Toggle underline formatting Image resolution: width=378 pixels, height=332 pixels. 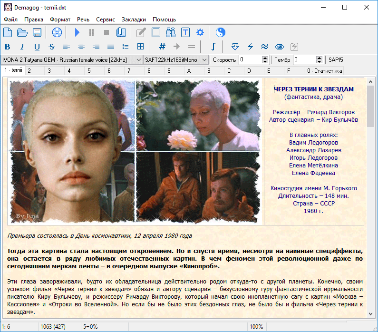(x=37, y=47)
